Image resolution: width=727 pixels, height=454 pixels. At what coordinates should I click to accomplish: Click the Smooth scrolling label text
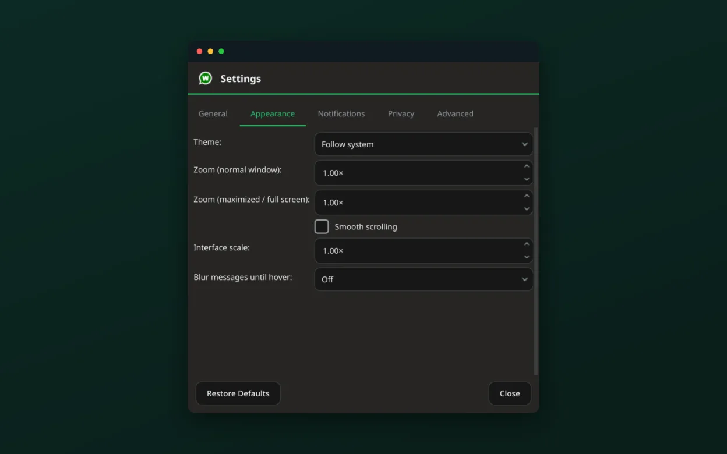366,226
